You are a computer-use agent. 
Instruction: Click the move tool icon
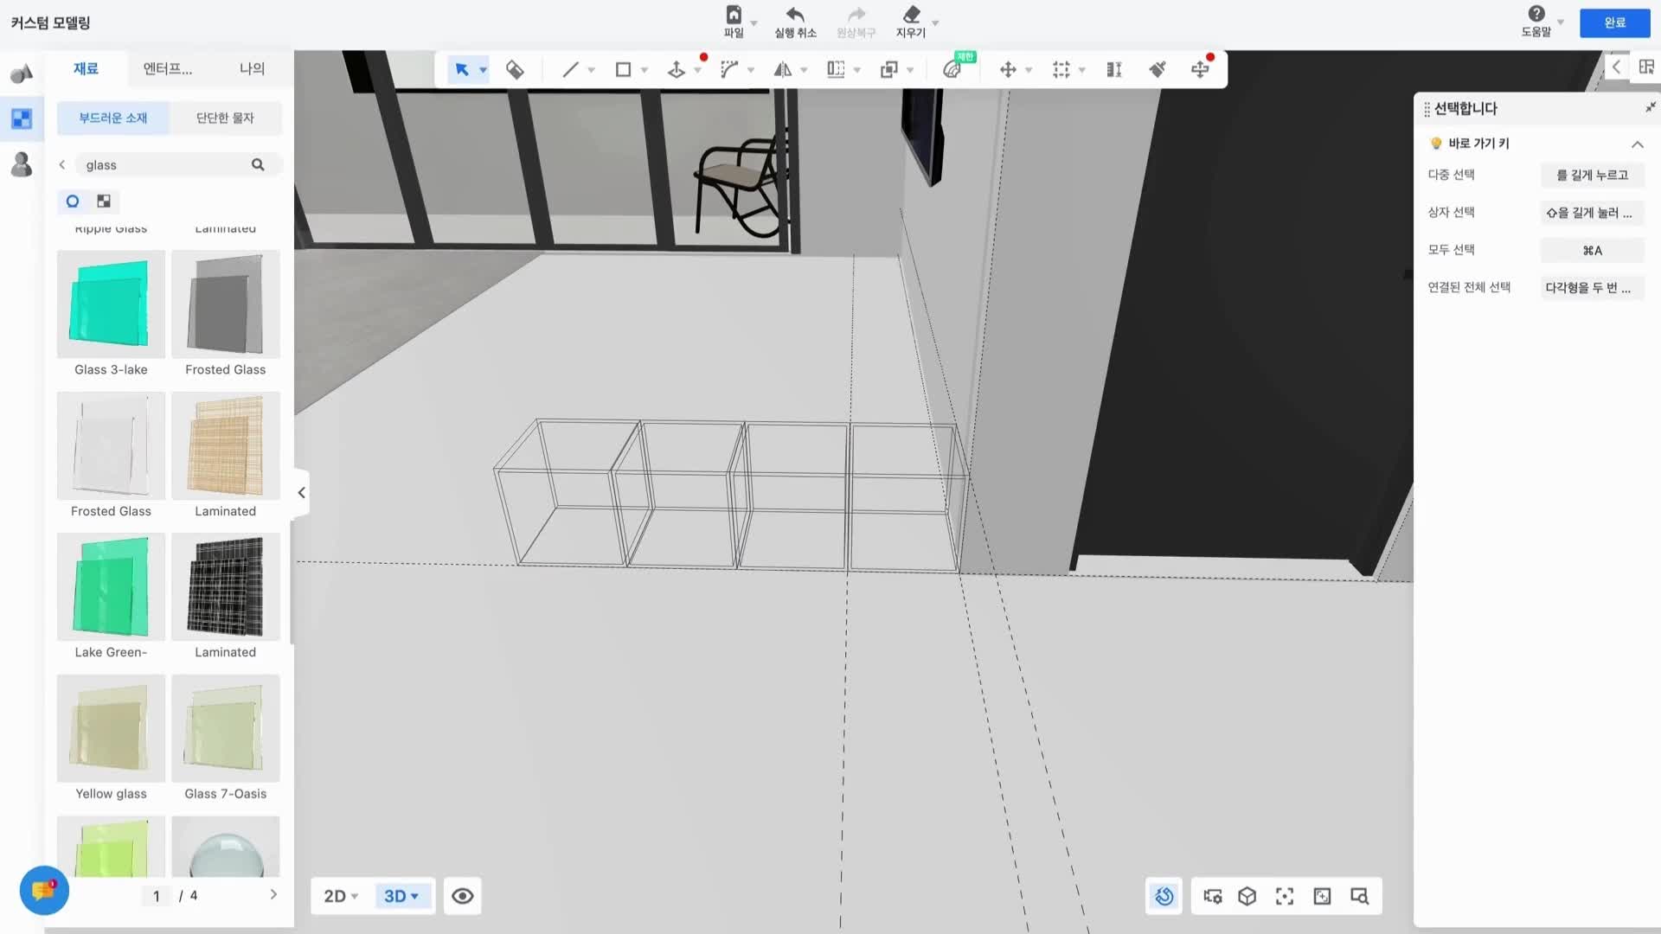[x=1008, y=70]
